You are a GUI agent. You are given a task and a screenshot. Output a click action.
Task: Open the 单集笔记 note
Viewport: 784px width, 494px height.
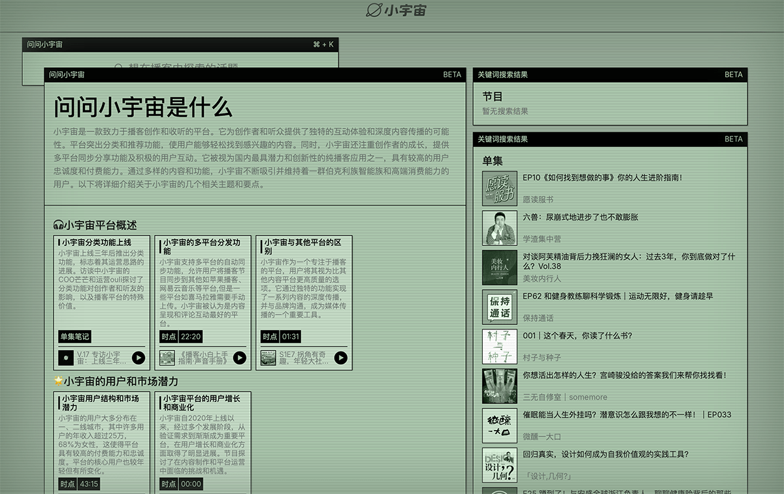click(74, 336)
